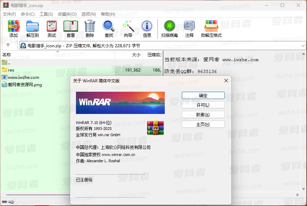Select the PNG file icon of 爱网者资源网.png
This screenshot has width=307, height=206.
click(x=5, y=85)
